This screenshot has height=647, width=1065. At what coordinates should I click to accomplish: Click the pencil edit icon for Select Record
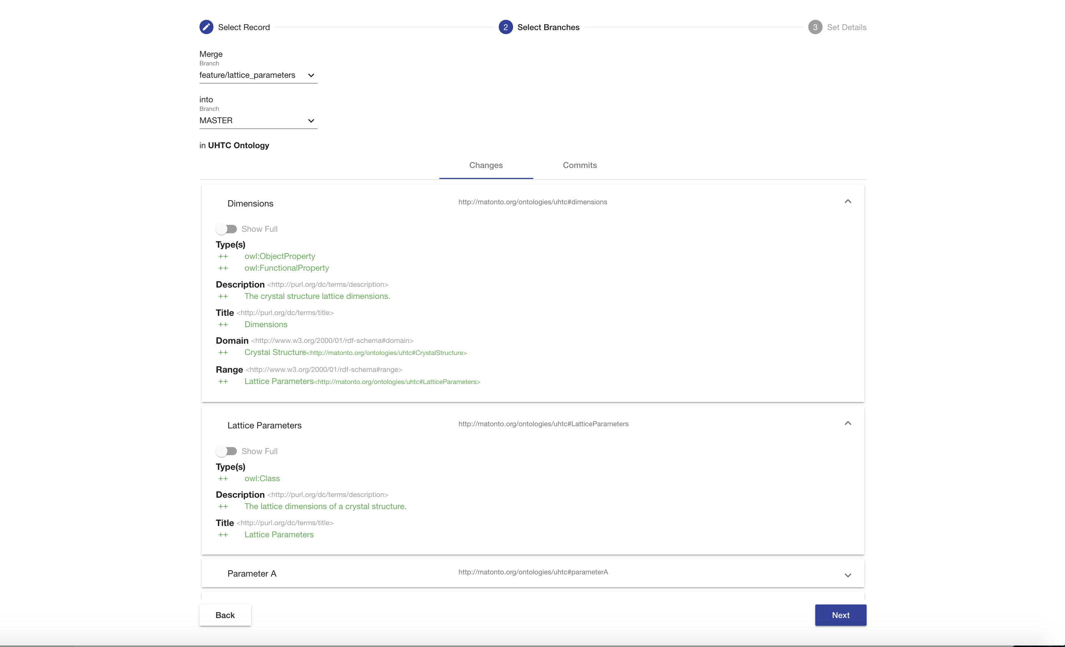point(206,27)
